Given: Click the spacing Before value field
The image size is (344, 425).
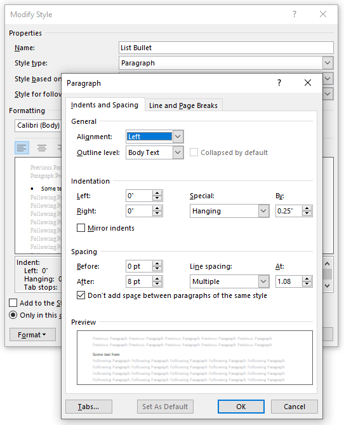Looking at the screenshot, I should tap(139, 266).
